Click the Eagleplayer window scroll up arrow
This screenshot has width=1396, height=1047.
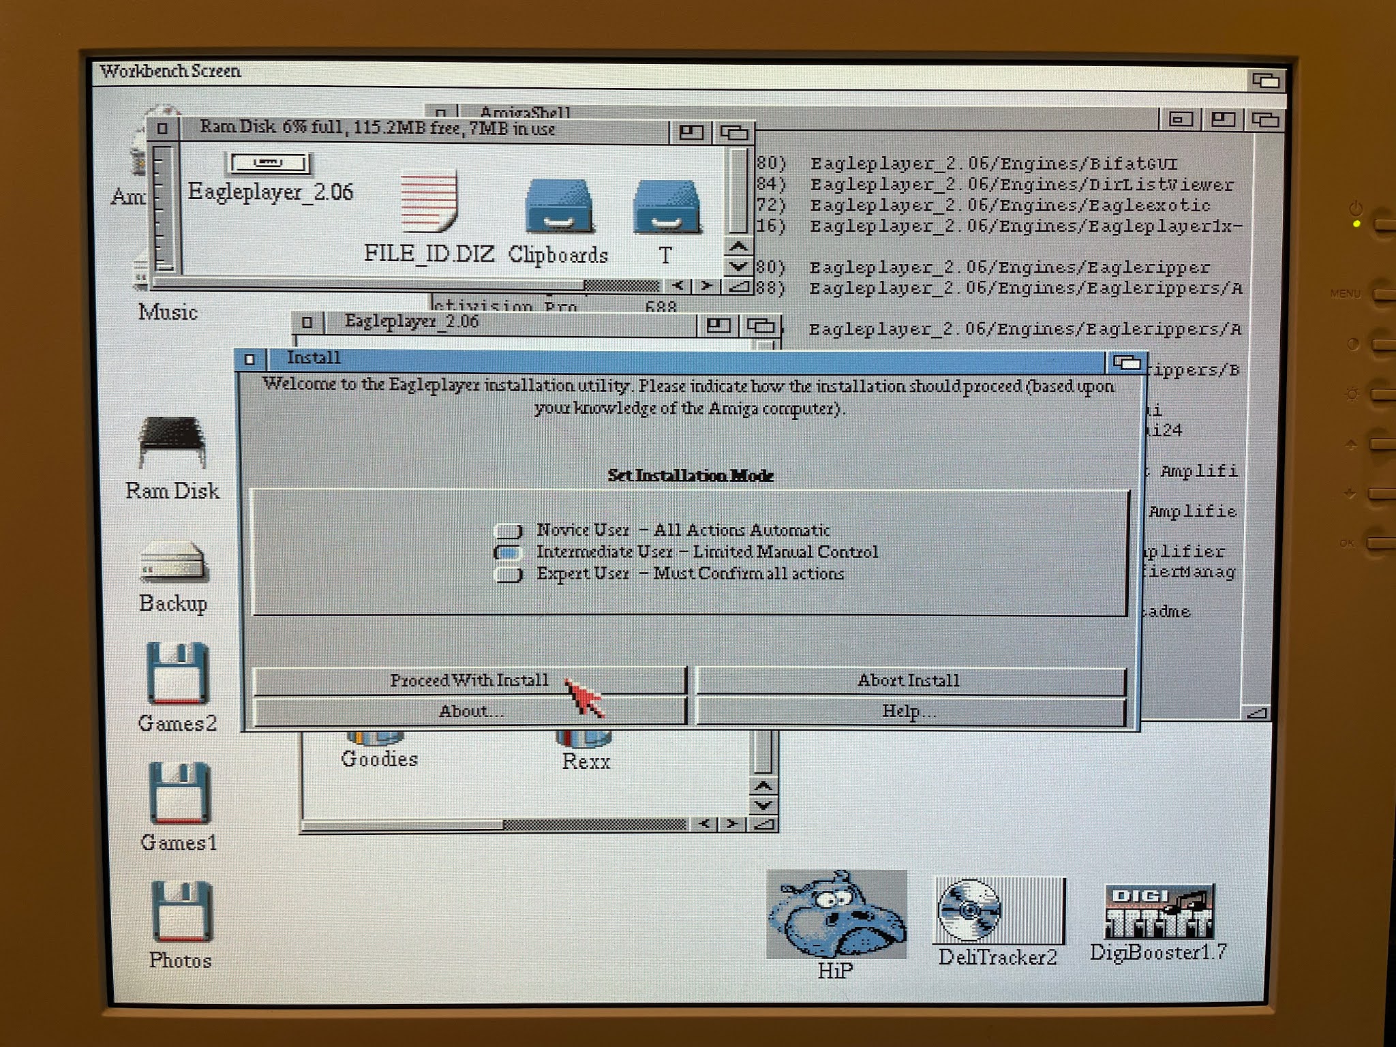[763, 786]
